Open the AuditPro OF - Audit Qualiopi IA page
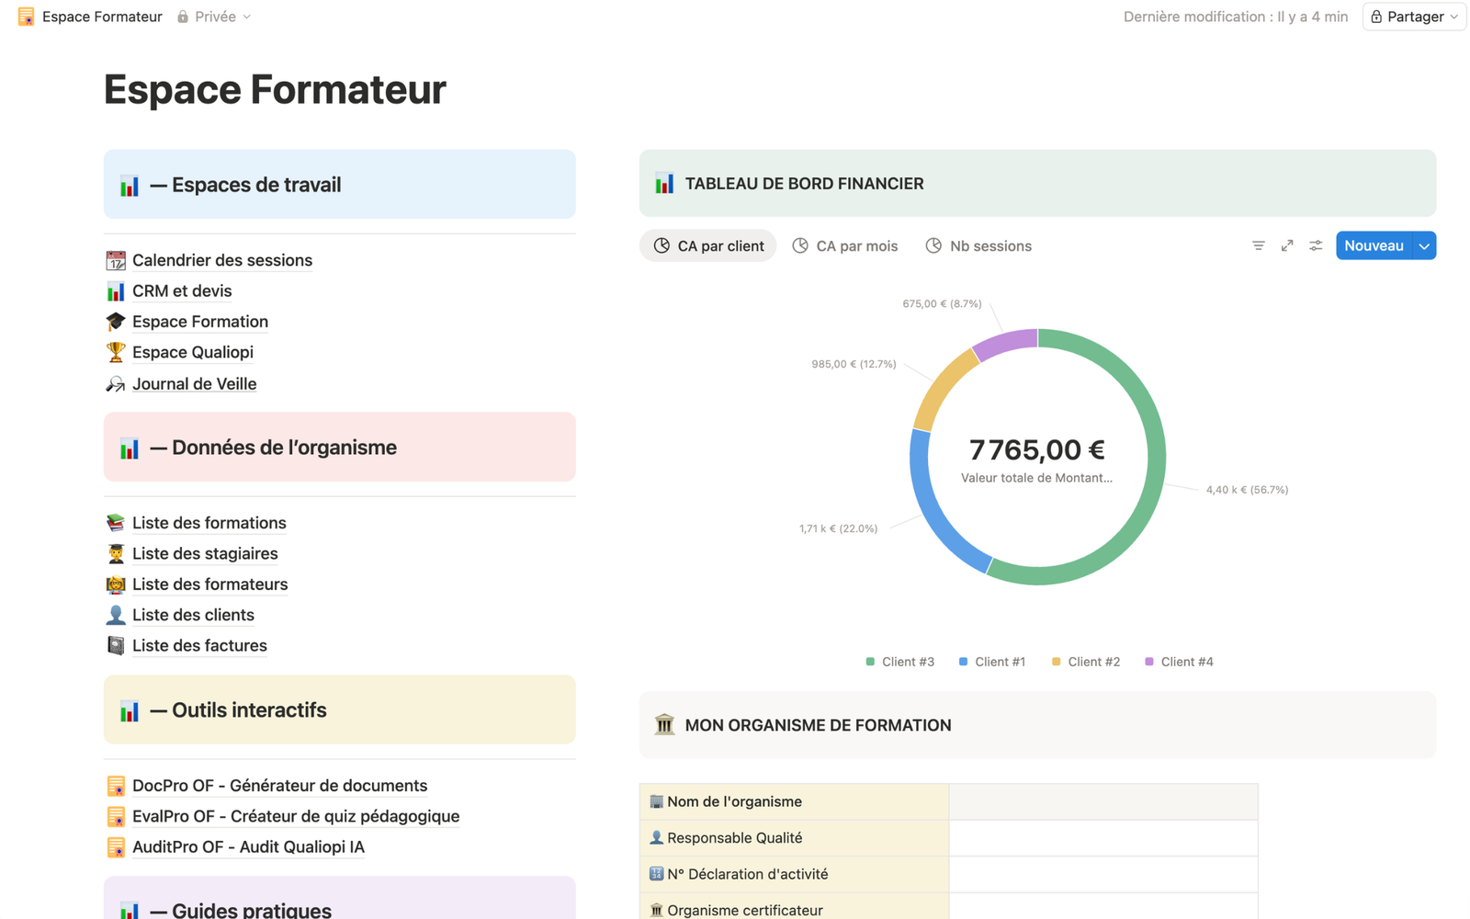This screenshot has width=1470, height=919. coord(248,846)
